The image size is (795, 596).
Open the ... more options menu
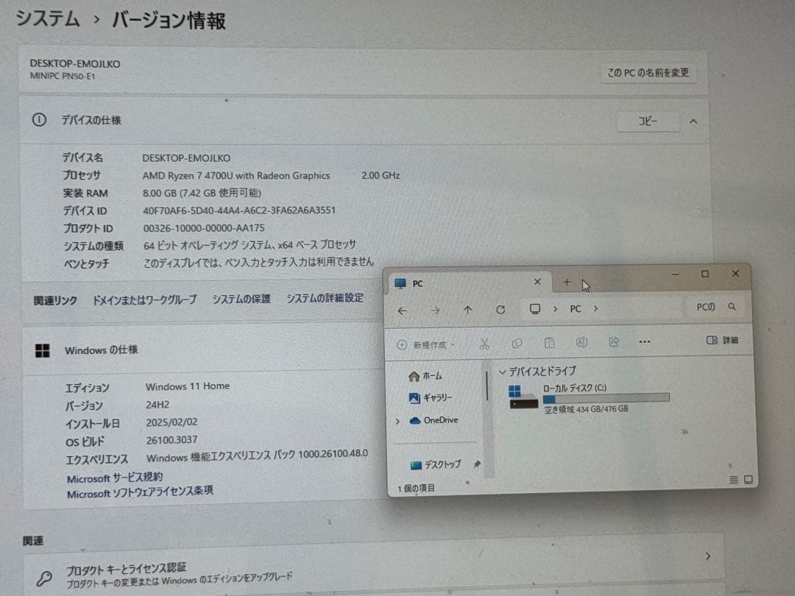645,342
